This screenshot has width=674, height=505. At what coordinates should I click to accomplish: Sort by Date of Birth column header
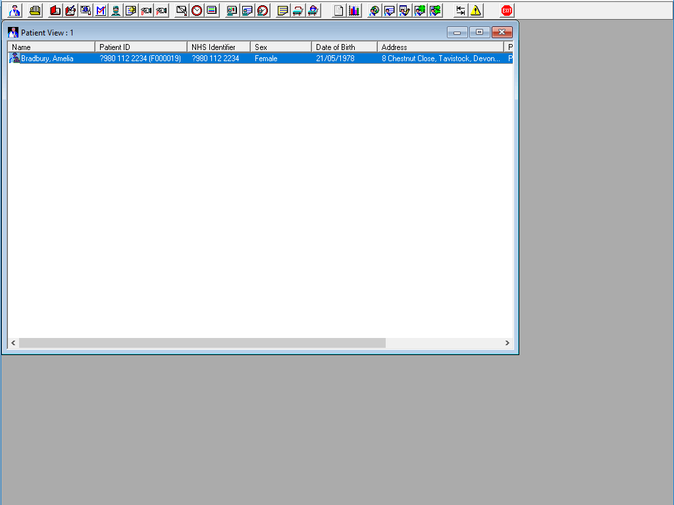point(344,47)
